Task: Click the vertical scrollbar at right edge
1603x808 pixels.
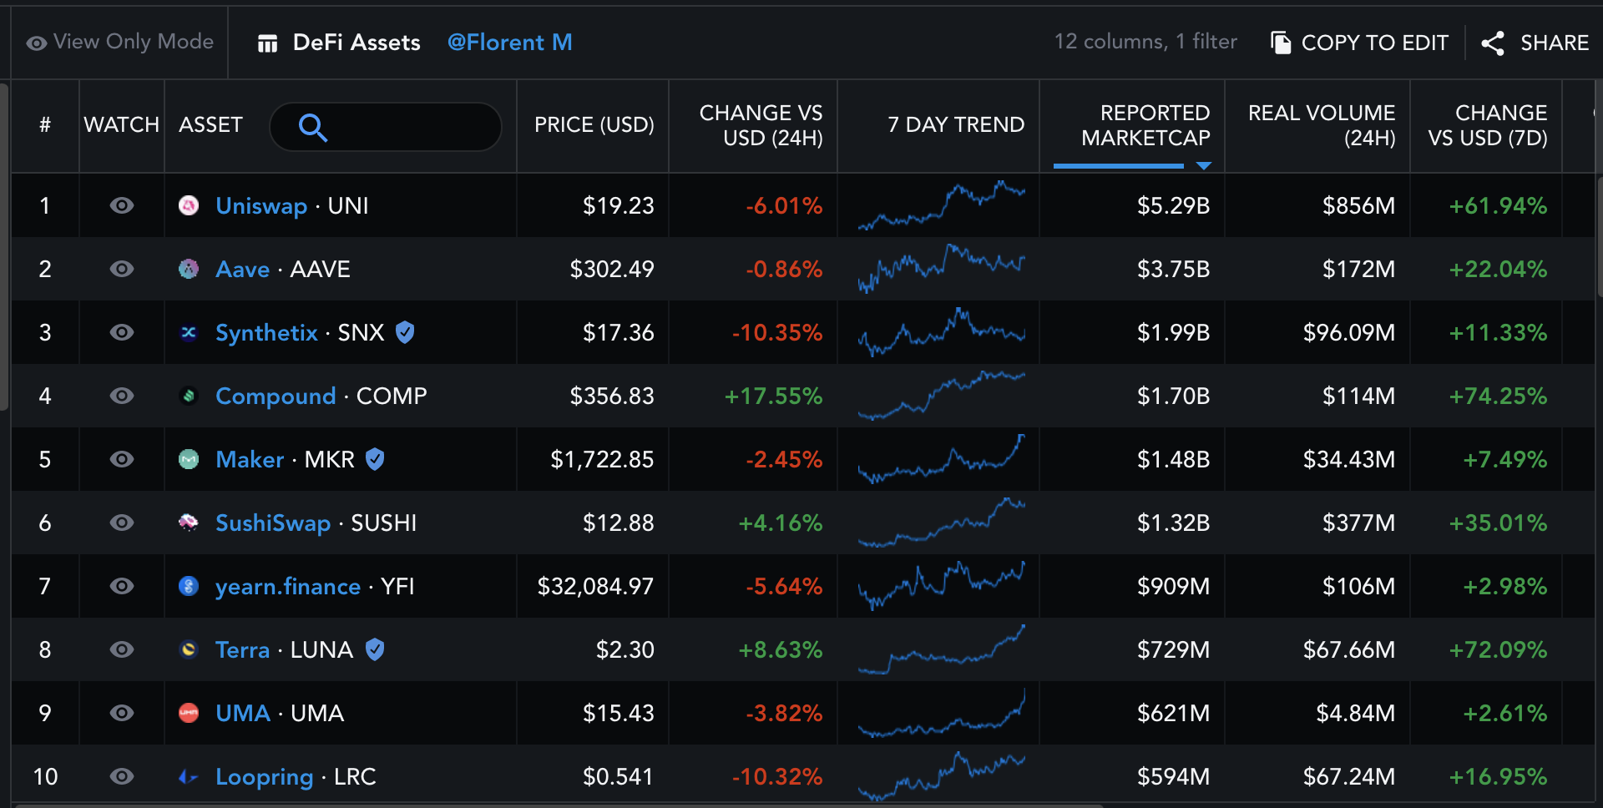Action: point(1599,238)
